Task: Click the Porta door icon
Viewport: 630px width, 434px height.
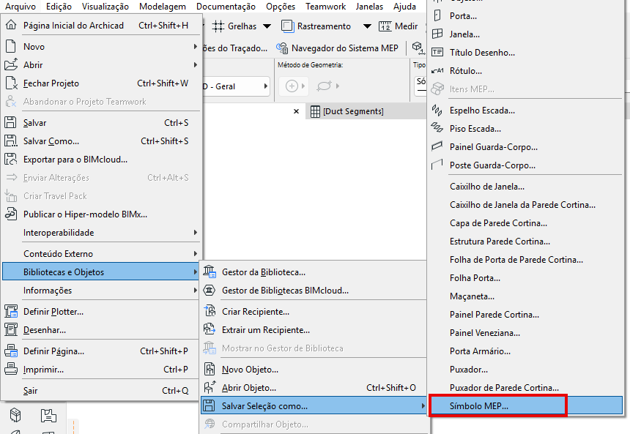Action: 437,15
